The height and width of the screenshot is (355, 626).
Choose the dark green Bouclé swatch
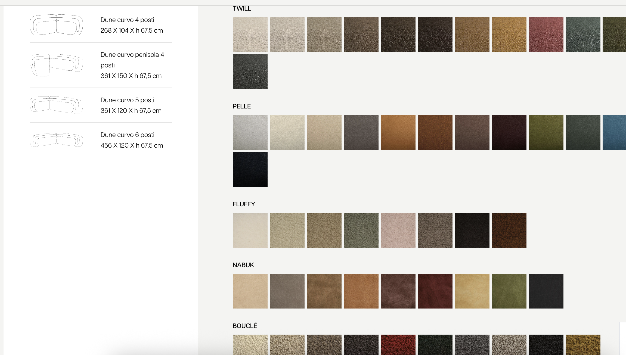pyautogui.click(x=435, y=345)
